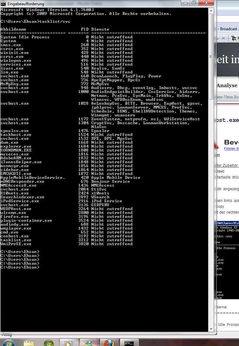The image size is (239, 346).
Task: Restore down the Eingabeaufforderung window
Action: coord(194,3)
